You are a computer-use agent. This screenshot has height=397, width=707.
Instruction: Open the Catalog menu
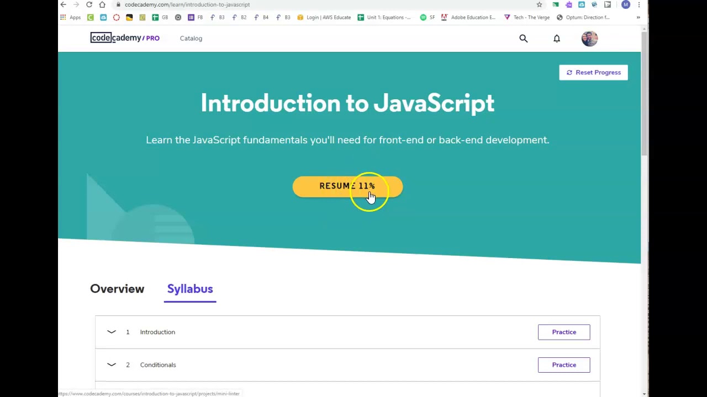pos(191,38)
